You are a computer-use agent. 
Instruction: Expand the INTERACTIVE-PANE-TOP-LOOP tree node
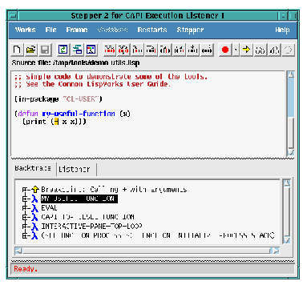[24, 227]
